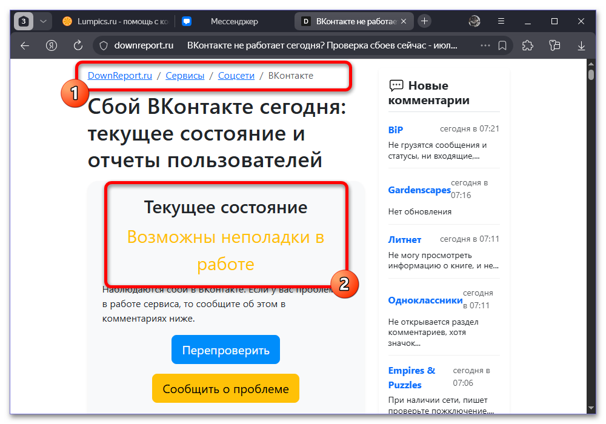Open the browser hamburger menu
Image resolution: width=606 pixels, height=424 pixels.
(x=501, y=21)
